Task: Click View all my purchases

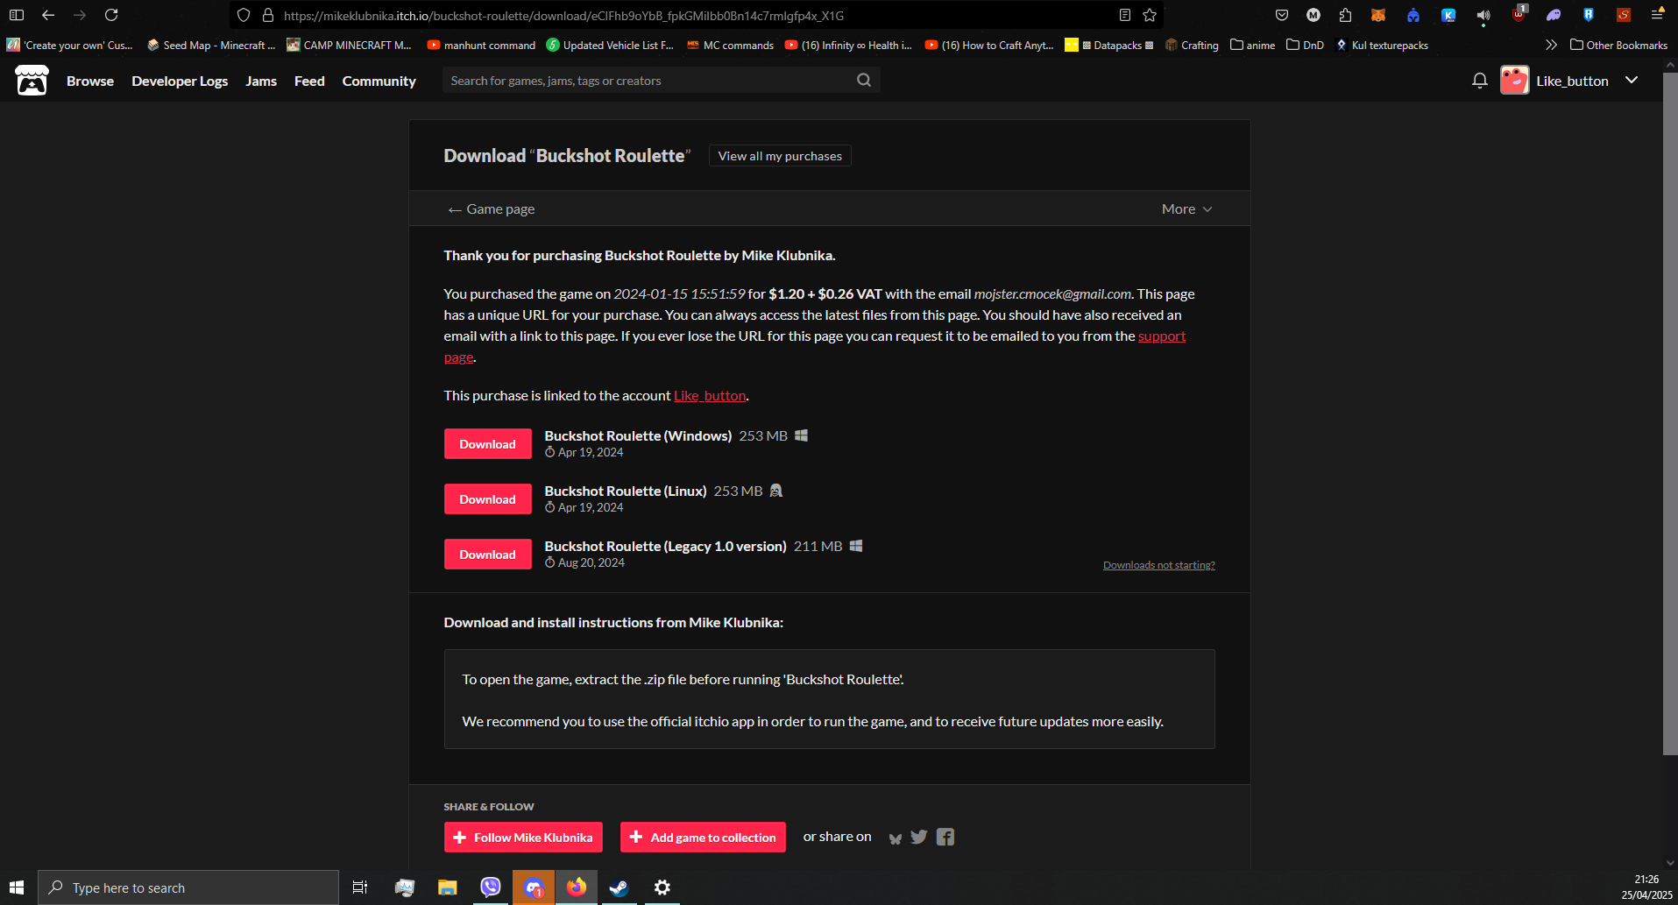Action: tap(780, 156)
